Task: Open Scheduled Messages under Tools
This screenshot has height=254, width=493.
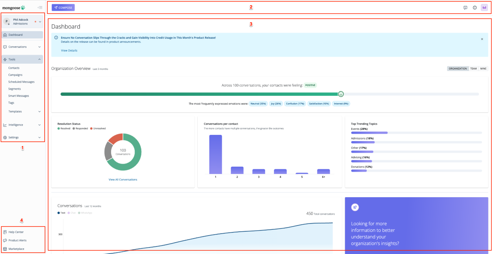Action: (x=21, y=82)
